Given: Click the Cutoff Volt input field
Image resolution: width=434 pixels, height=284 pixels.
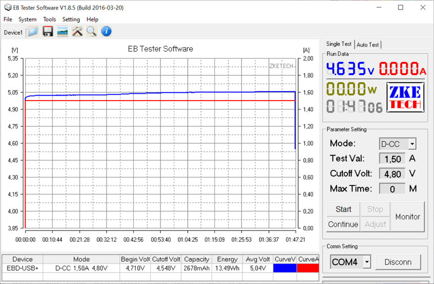Looking at the screenshot, I should (392, 174).
